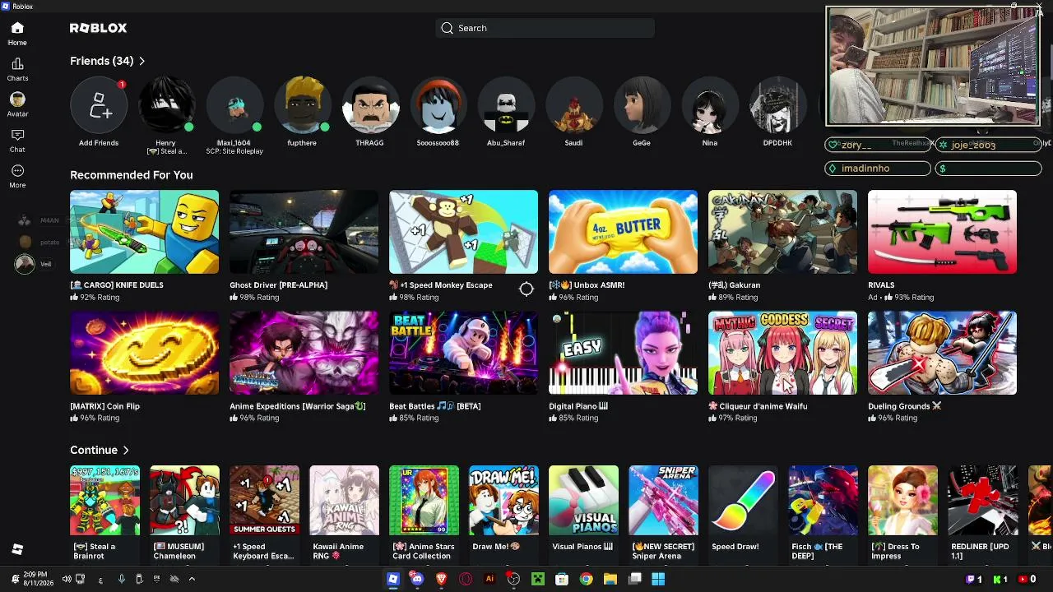Open the Unbox ASMR! butter thumbnail
This screenshot has height=592, width=1053.
coord(624,232)
